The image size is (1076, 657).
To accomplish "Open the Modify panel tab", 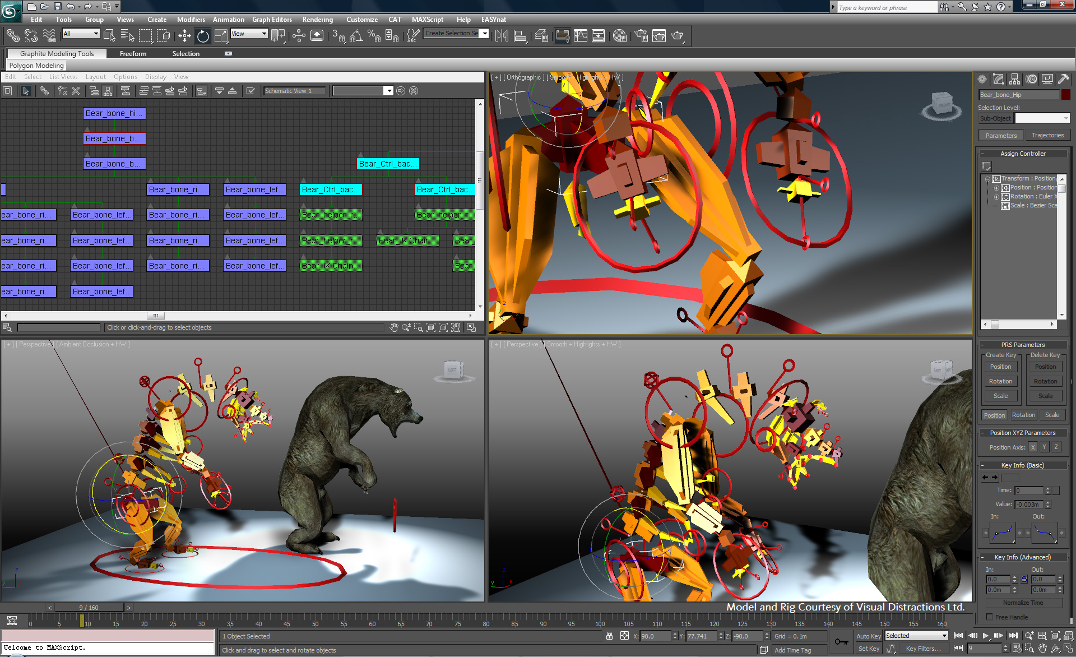I will point(998,79).
